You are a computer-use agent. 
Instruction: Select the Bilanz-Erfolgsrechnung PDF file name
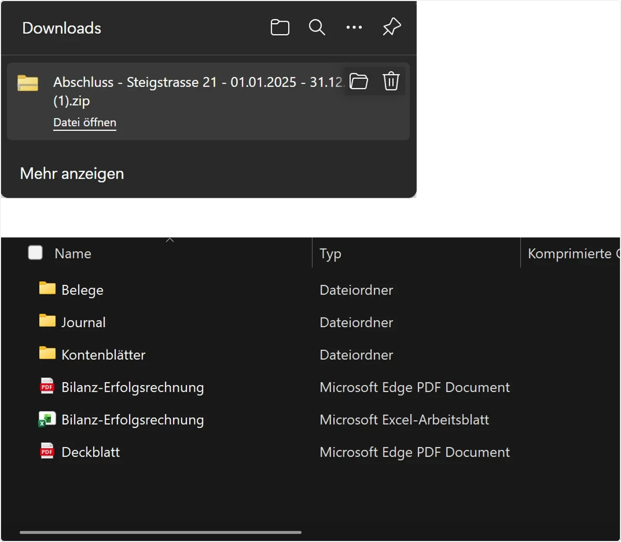click(x=132, y=388)
